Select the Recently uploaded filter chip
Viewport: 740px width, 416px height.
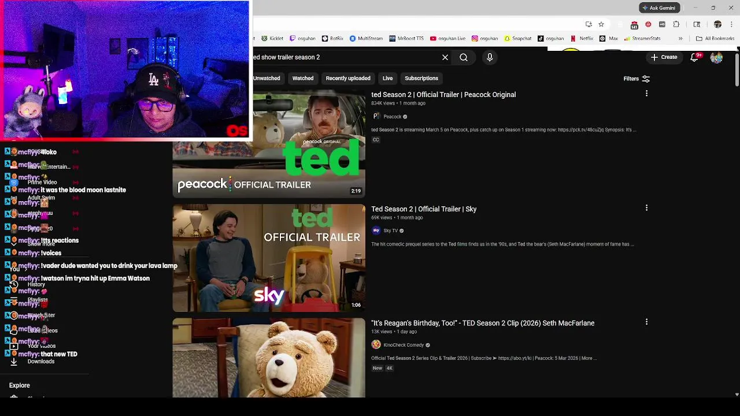point(348,78)
